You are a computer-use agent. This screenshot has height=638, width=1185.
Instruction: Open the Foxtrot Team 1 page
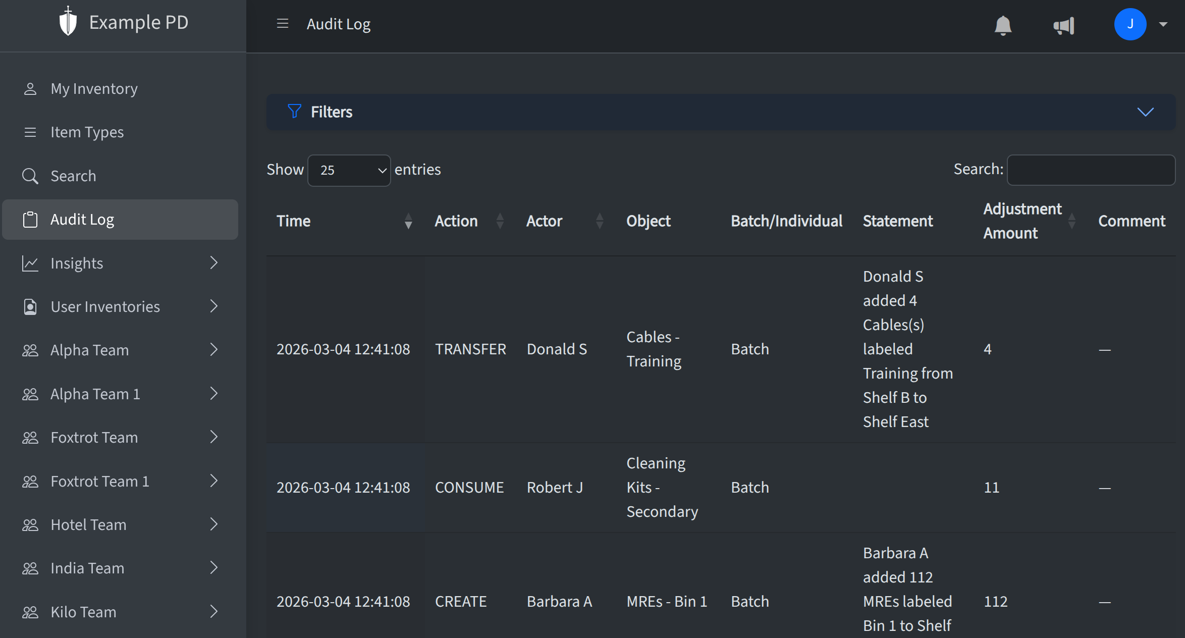click(x=99, y=481)
